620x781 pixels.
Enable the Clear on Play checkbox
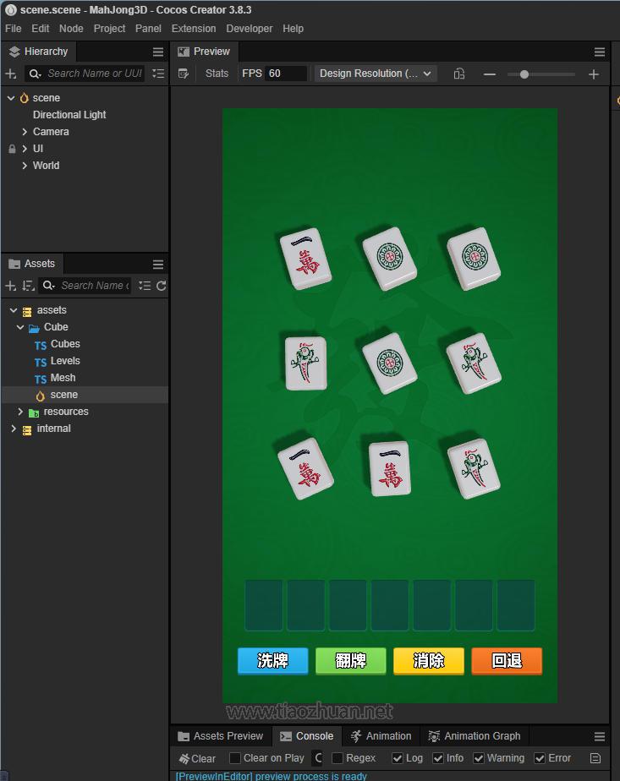(x=235, y=758)
